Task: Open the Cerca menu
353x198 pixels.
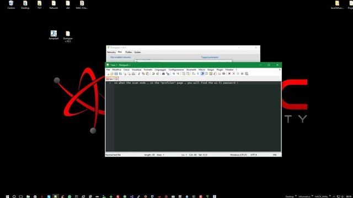Action: point(126,70)
